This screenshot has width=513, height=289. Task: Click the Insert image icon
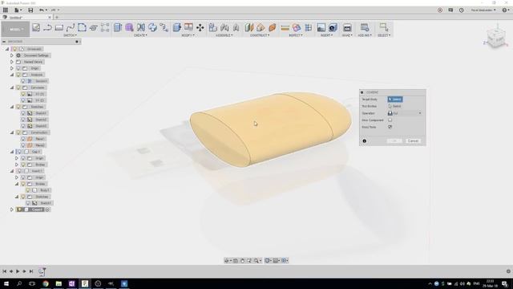(x=321, y=27)
